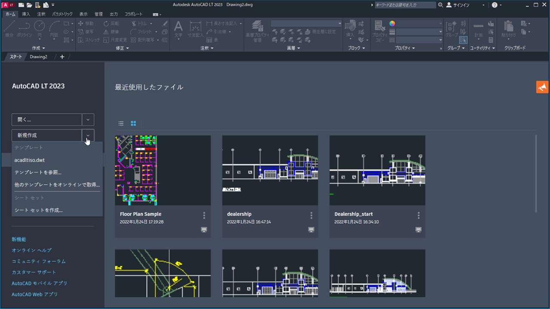The height and width of the screenshot is (309, 550).
Task: Select テンプレートを参照... menu item
Action: [57, 173]
